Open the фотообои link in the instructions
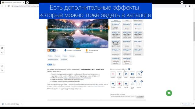This screenshot has width=195, height=109. pos(72,78)
